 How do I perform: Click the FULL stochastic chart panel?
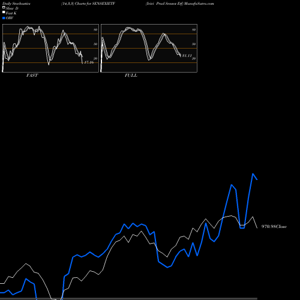(149, 48)
